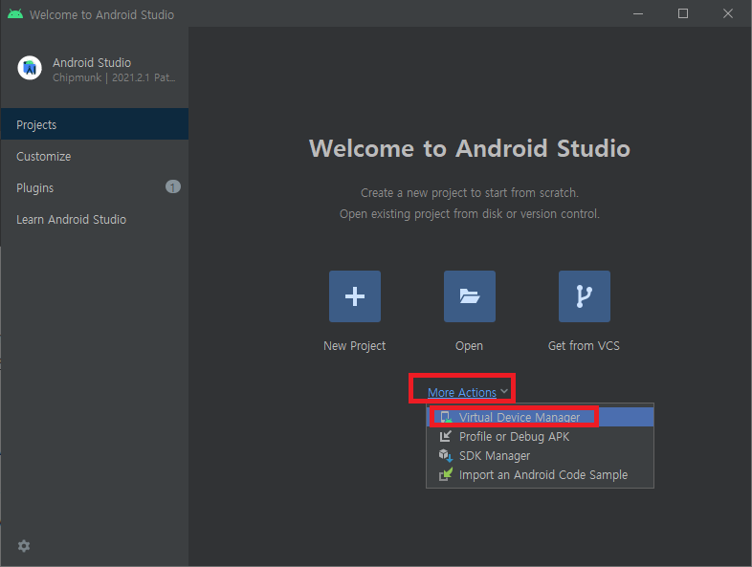Click the Import Android Code Sample icon

pyautogui.click(x=446, y=474)
